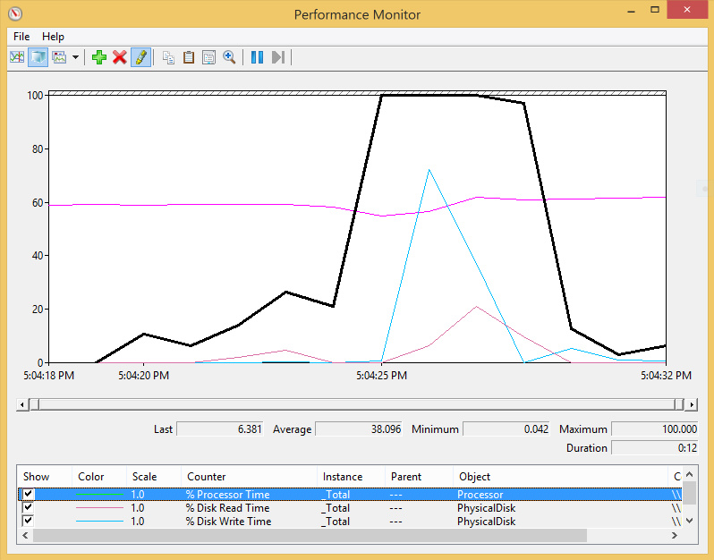Image resolution: width=714 pixels, height=560 pixels.
Task: Click the time range slider track
Action: click(x=356, y=404)
